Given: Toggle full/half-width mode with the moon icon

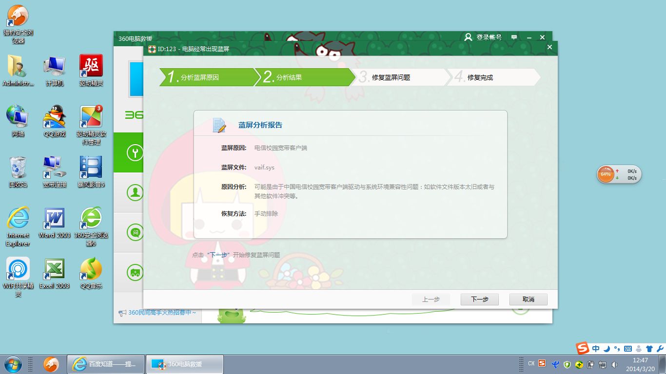Looking at the screenshot, I should point(607,348).
